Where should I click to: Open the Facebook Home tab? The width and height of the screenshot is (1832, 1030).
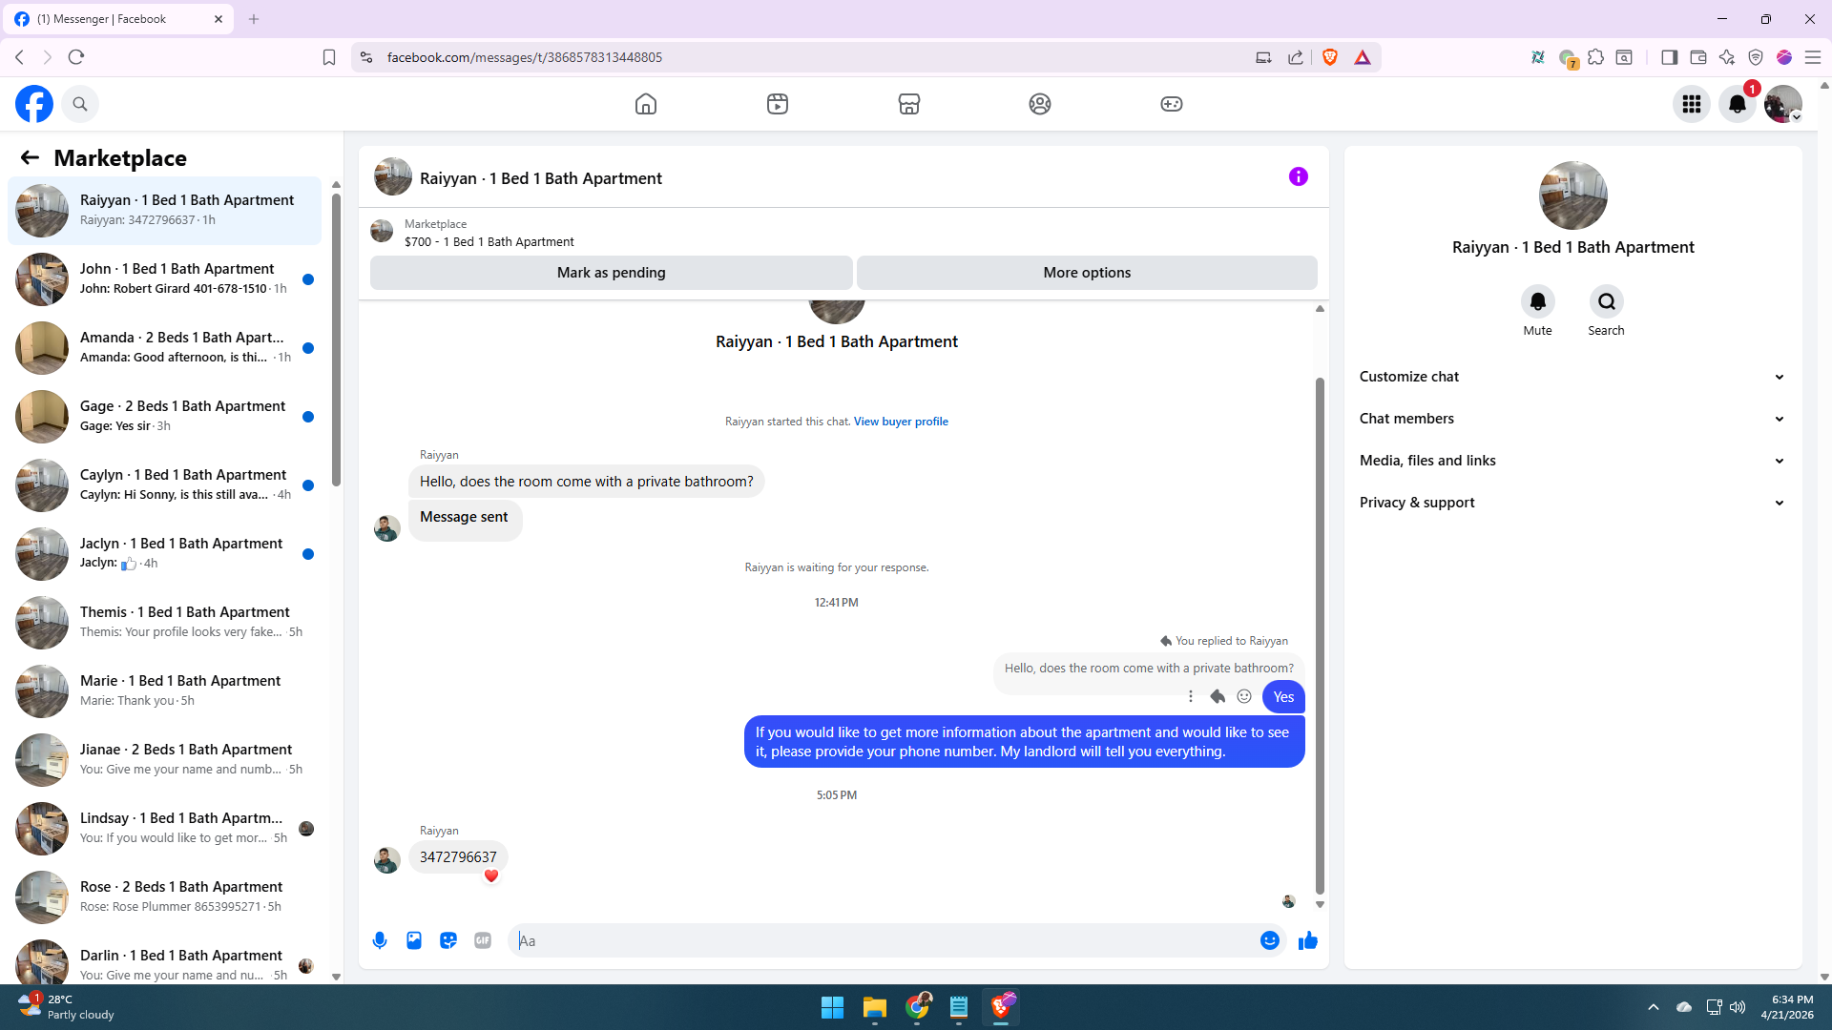(x=646, y=104)
